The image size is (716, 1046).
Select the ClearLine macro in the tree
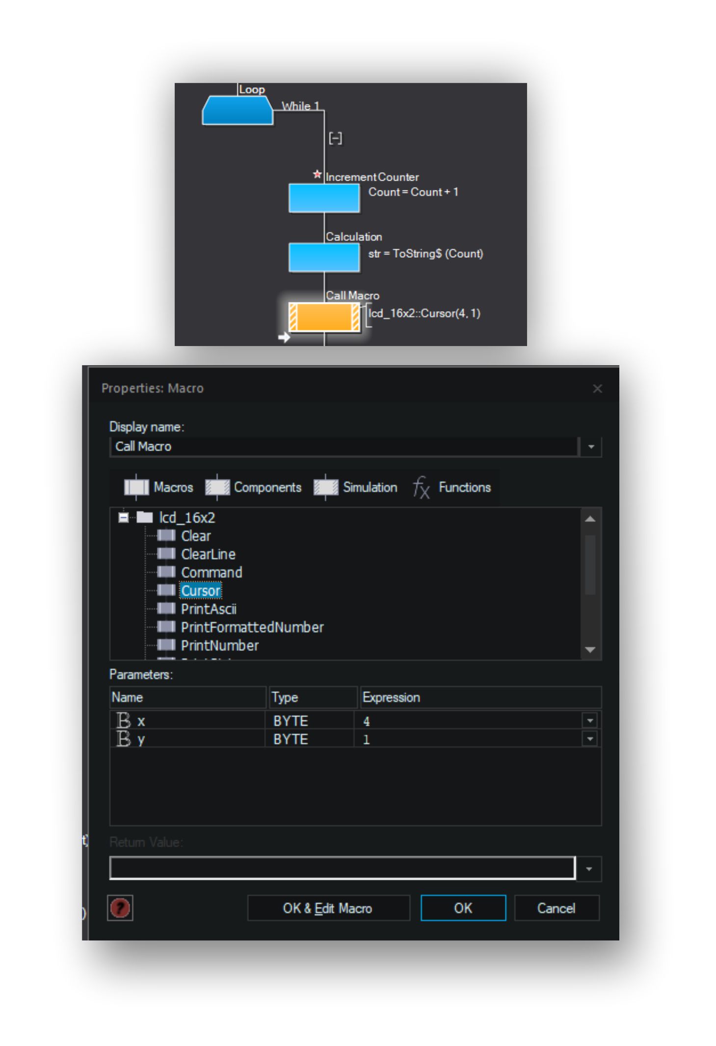pos(208,554)
